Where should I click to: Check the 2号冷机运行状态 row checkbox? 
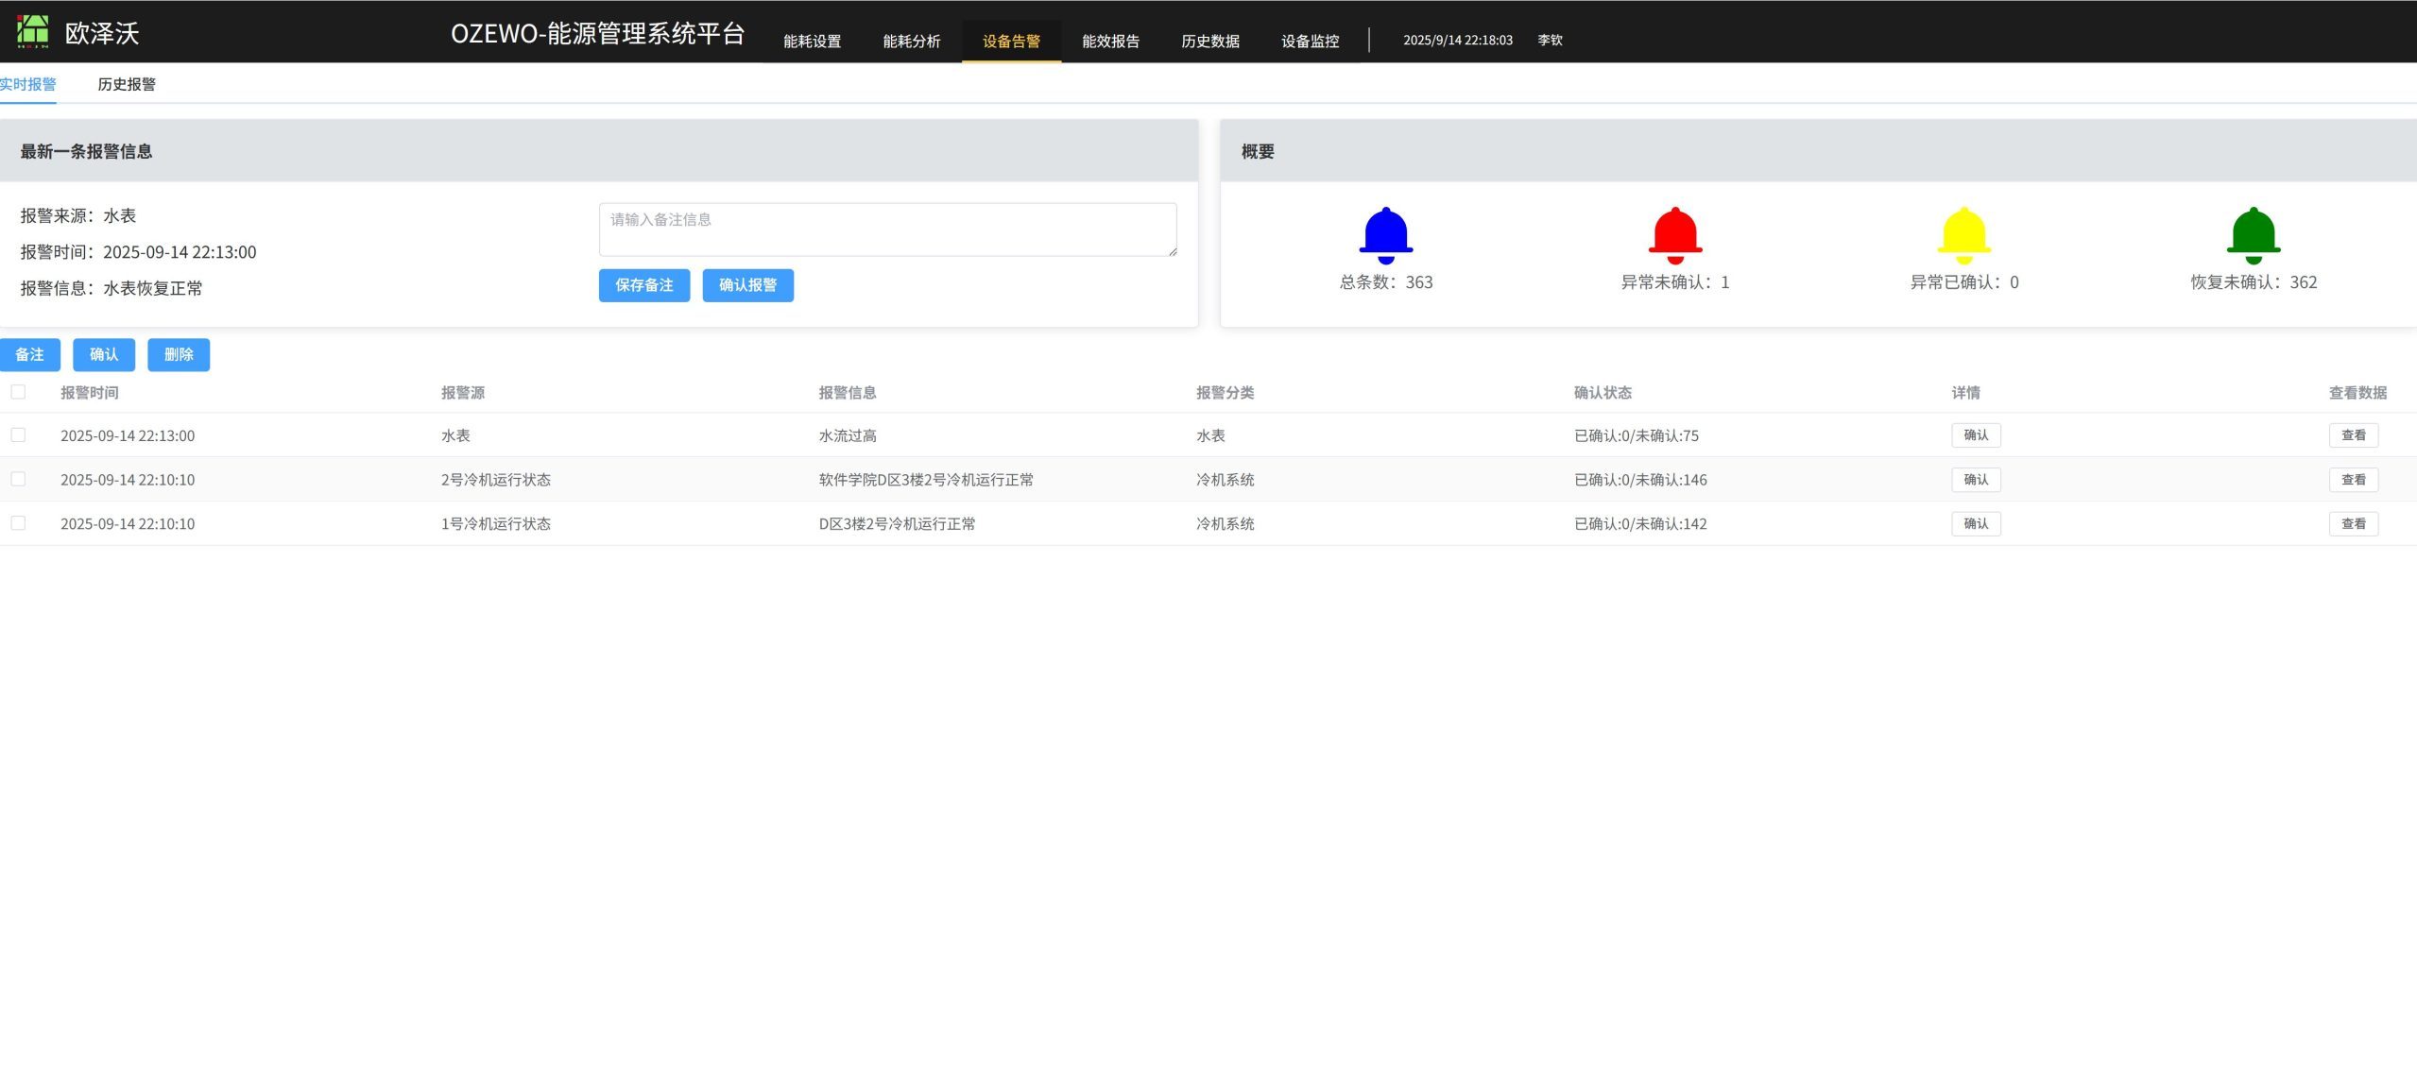[x=18, y=479]
